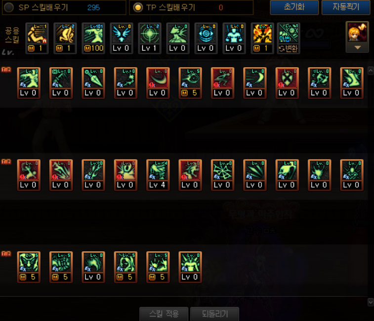Select the TP skill learning radio button
This screenshot has width=374, height=321.
coord(138,7)
